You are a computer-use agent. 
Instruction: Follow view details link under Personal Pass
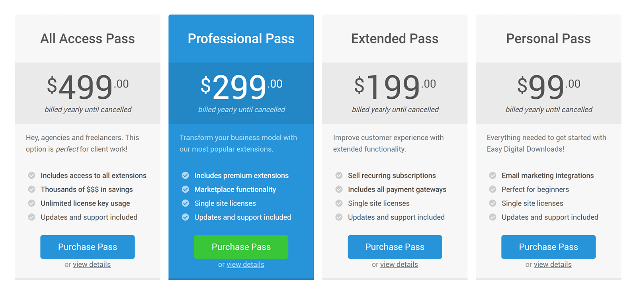[553, 265]
